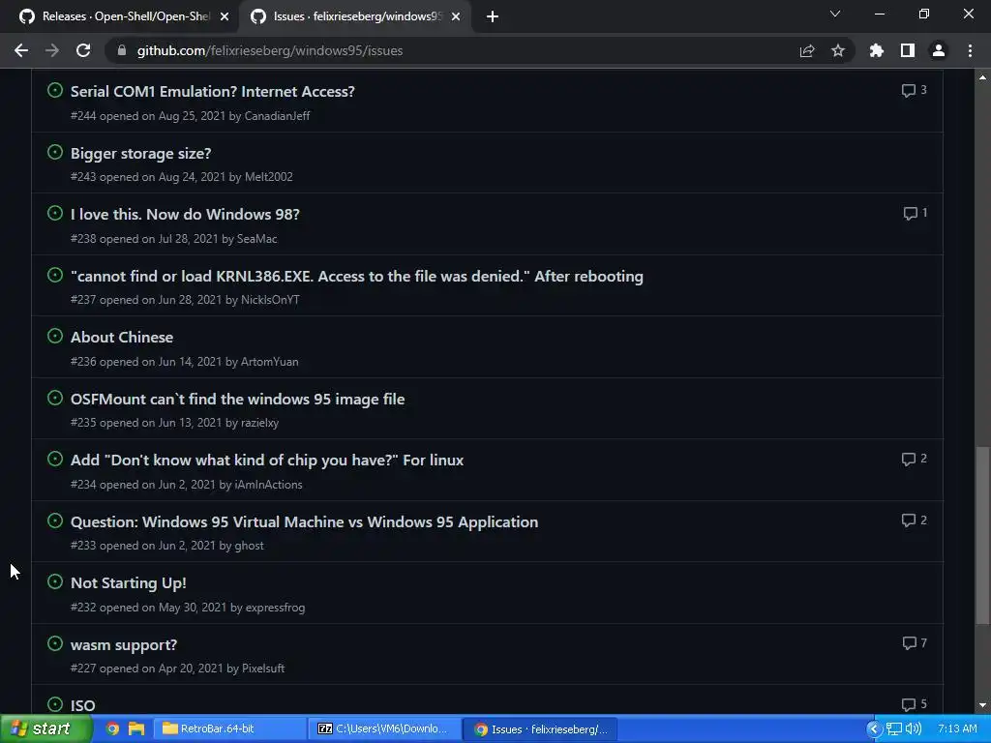This screenshot has height=743, width=991.
Task: Close the Issues windows95 tab
Action: point(456,16)
